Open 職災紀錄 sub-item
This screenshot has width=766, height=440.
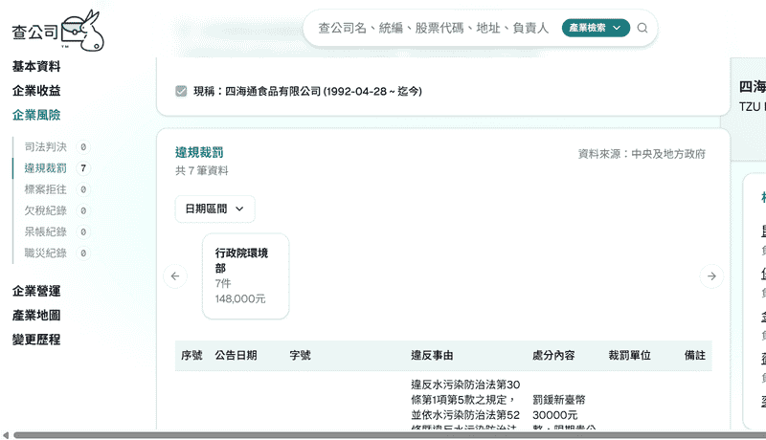(x=45, y=253)
